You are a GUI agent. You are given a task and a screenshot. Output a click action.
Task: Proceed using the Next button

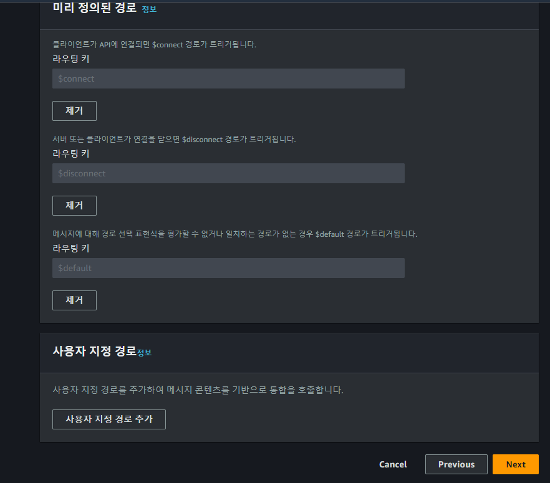(x=516, y=464)
